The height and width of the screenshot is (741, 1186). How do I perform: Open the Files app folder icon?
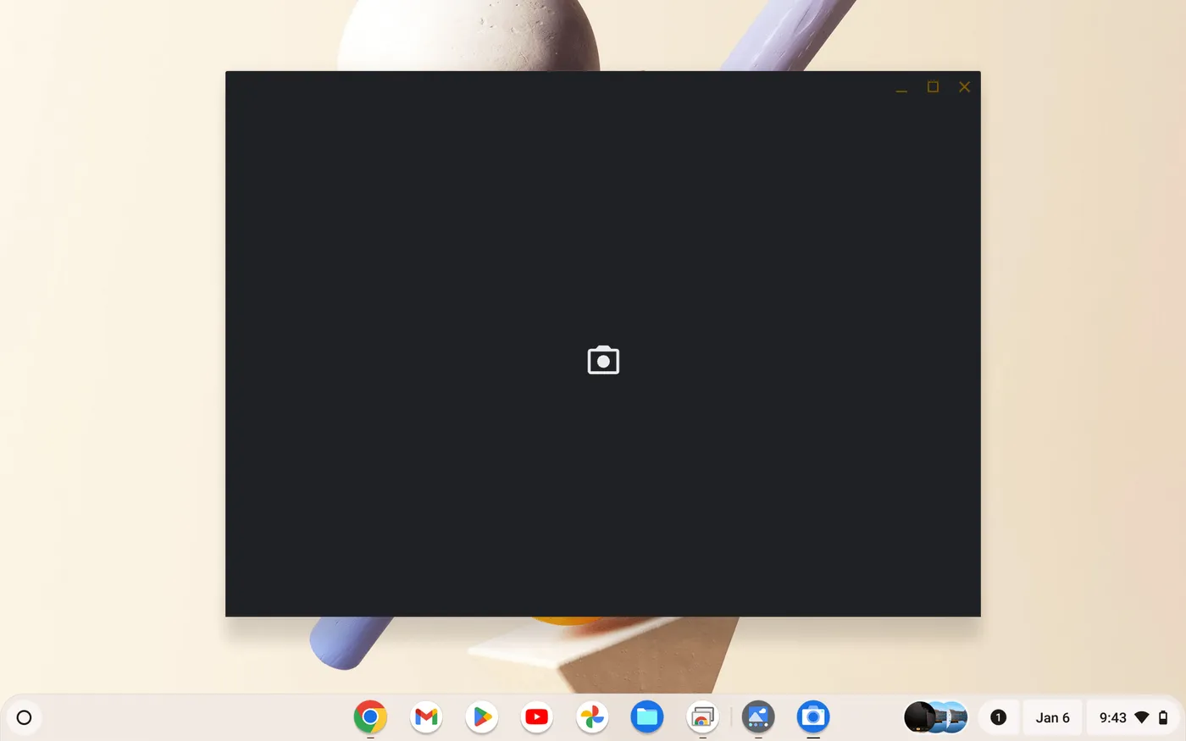(647, 717)
